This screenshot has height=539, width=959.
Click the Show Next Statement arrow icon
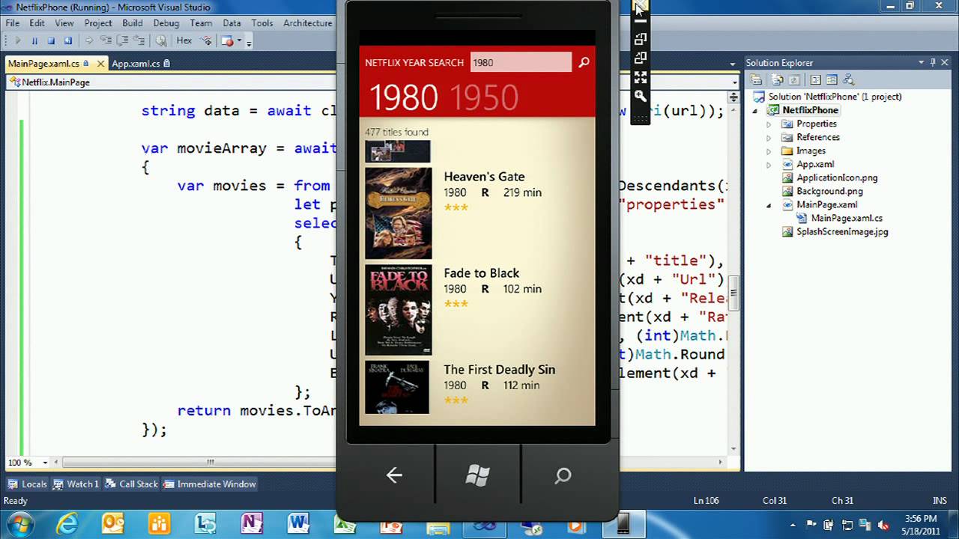click(89, 41)
